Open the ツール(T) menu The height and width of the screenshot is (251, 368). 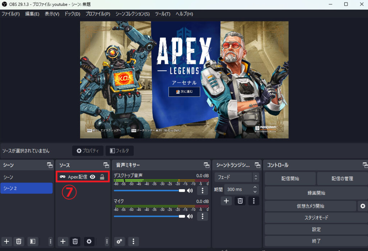(x=163, y=14)
